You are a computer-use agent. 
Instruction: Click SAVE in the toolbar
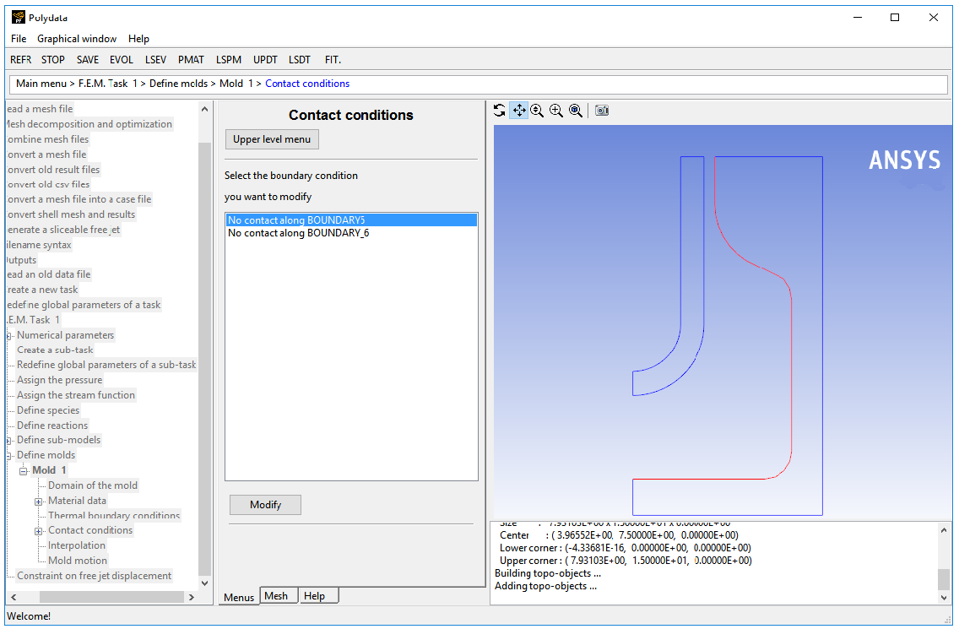click(x=88, y=59)
